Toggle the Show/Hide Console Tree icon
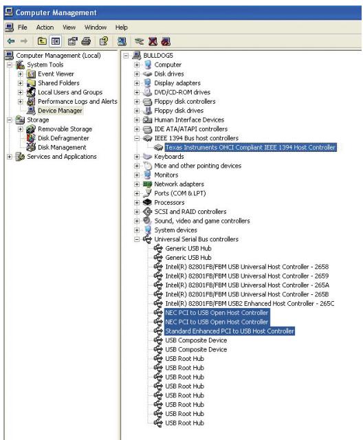 point(55,41)
